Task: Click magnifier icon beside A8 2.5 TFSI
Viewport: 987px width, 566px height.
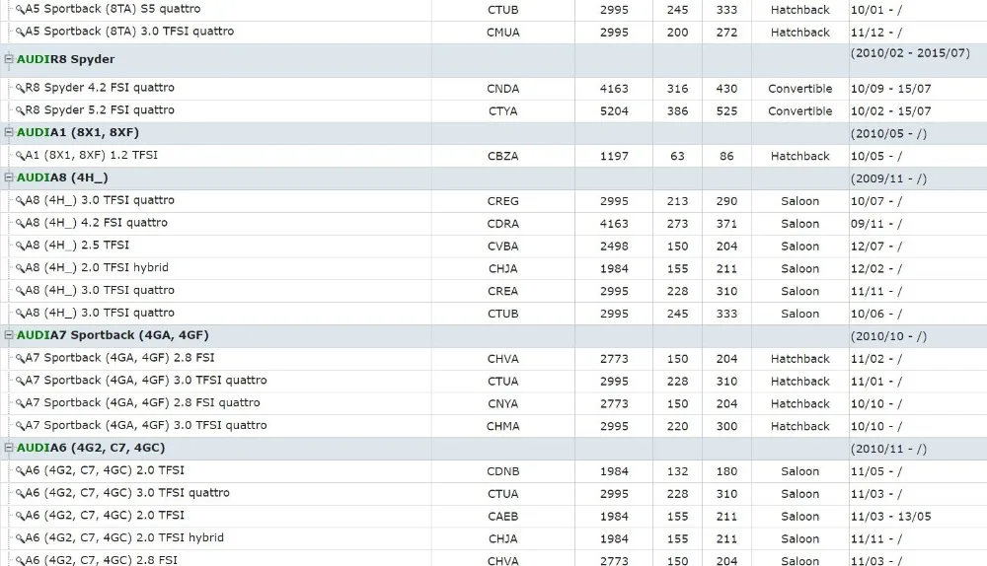Action: coord(20,247)
